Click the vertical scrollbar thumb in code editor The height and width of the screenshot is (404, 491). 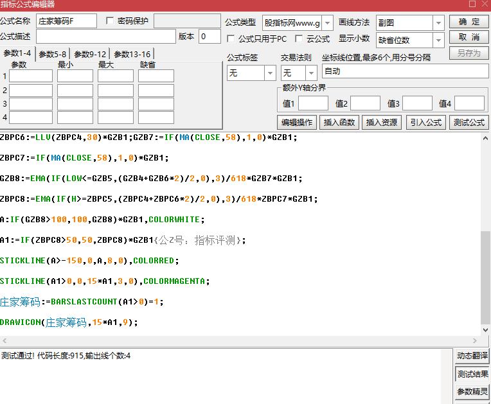coord(485,278)
